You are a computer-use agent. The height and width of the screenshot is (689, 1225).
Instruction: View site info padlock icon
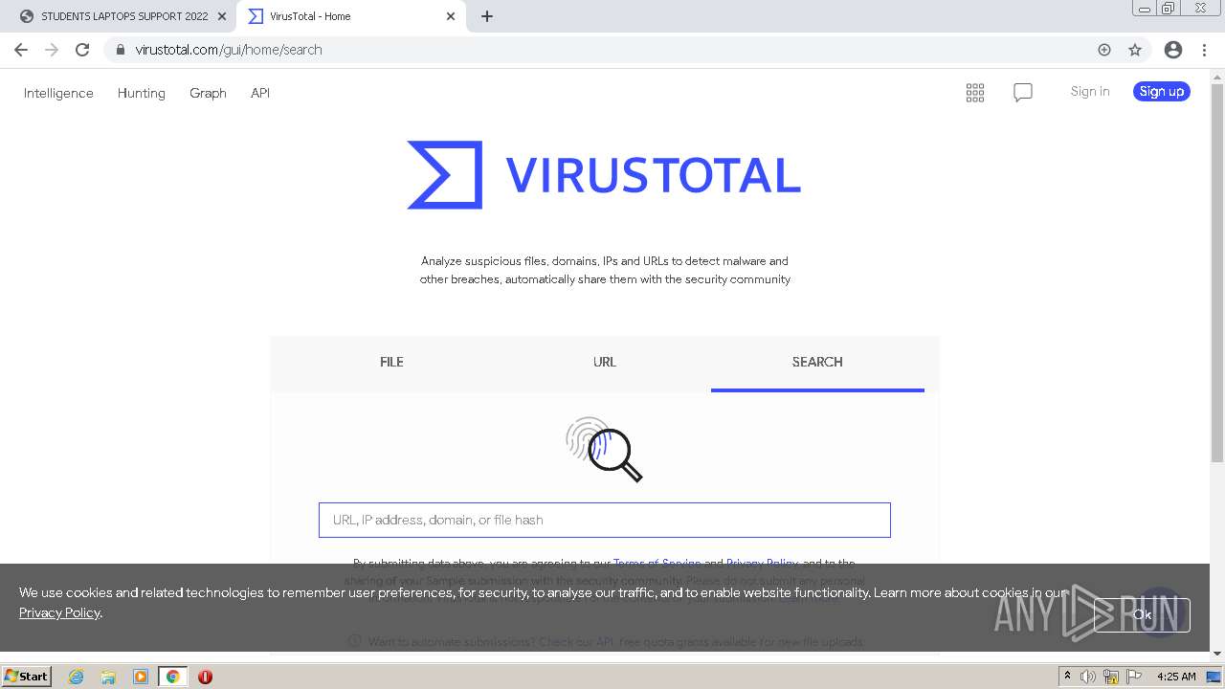120,50
